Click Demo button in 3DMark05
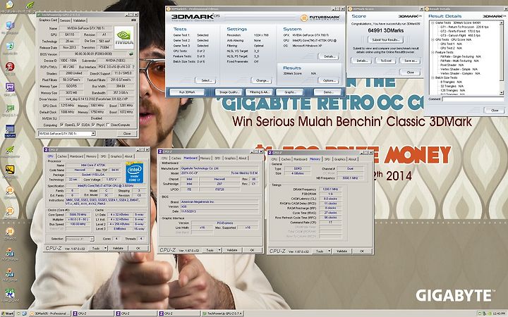508x317 pixels. coord(328,92)
